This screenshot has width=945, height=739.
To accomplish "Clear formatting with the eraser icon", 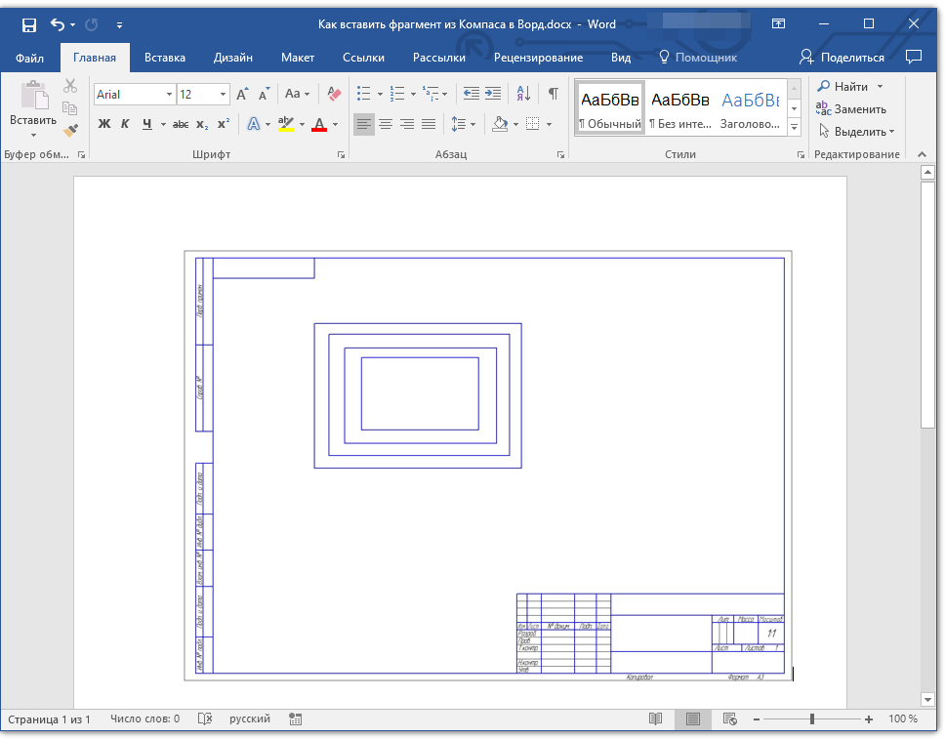I will pos(335,94).
